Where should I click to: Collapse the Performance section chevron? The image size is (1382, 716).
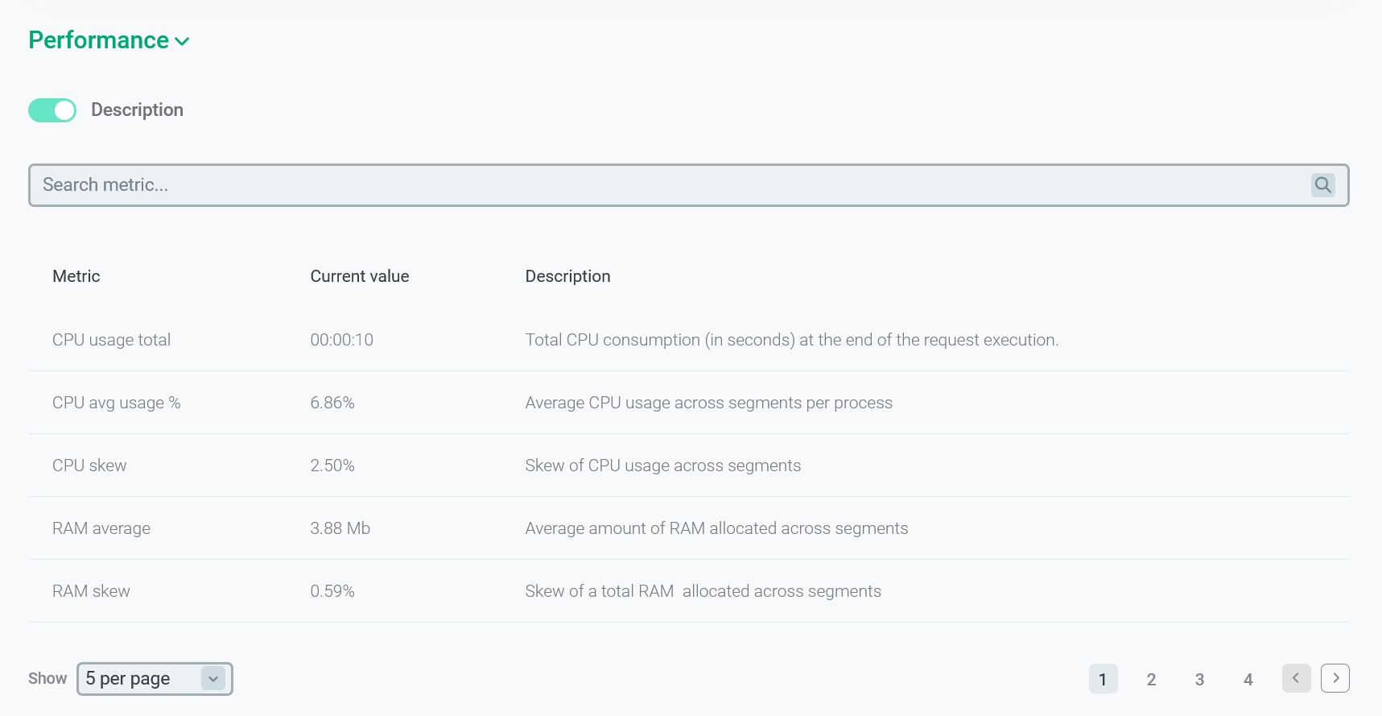pos(183,41)
